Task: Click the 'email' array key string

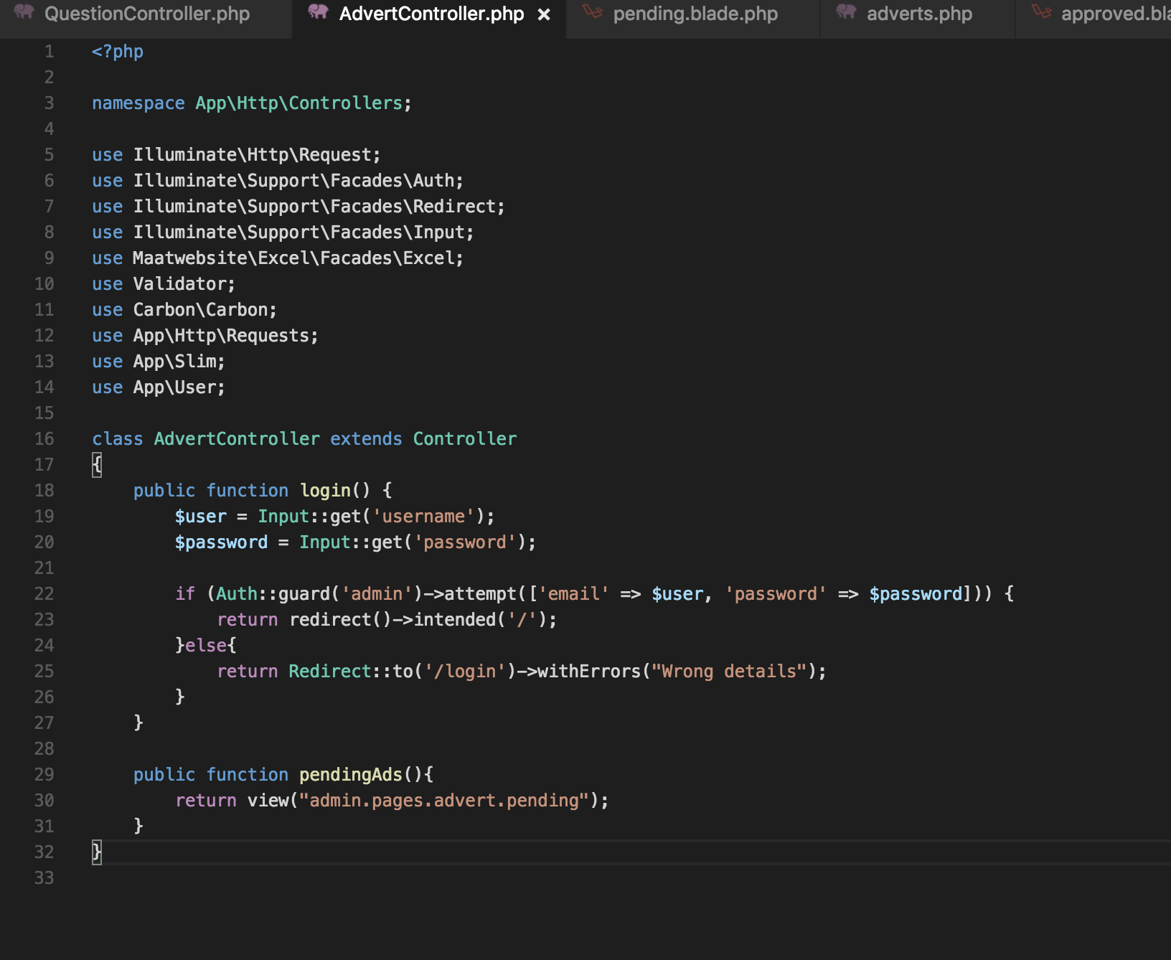Action: 574,594
